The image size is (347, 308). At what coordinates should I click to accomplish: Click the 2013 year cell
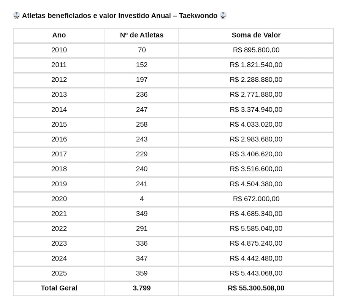click(59, 94)
